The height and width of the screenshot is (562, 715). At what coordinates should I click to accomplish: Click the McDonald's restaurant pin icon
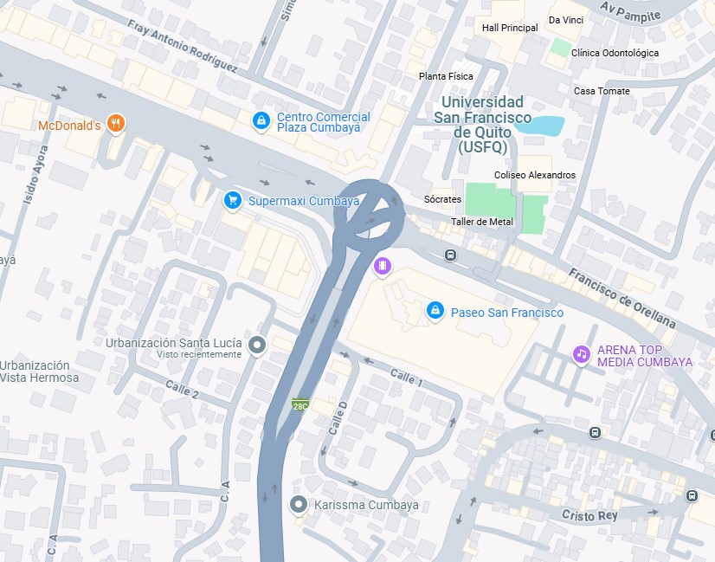[x=116, y=123]
